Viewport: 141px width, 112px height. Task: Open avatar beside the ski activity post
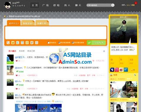10,96
